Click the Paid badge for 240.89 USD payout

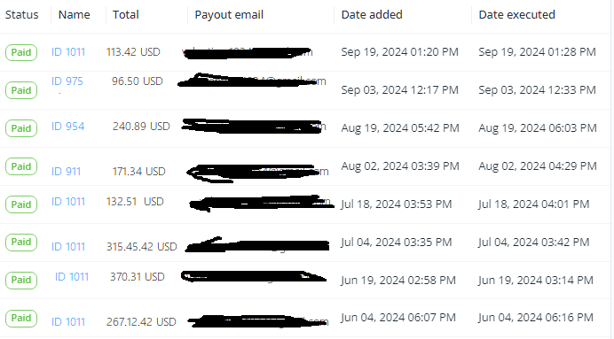(x=21, y=128)
